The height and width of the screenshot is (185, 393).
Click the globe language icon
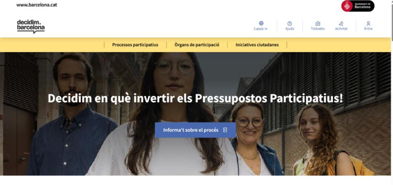click(261, 23)
